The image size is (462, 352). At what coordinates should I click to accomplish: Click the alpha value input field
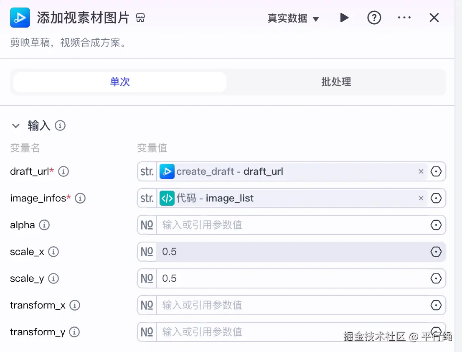[x=292, y=225]
